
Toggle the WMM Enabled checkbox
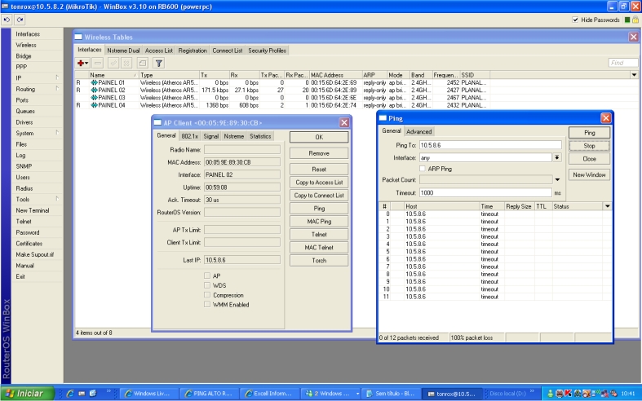(207, 305)
